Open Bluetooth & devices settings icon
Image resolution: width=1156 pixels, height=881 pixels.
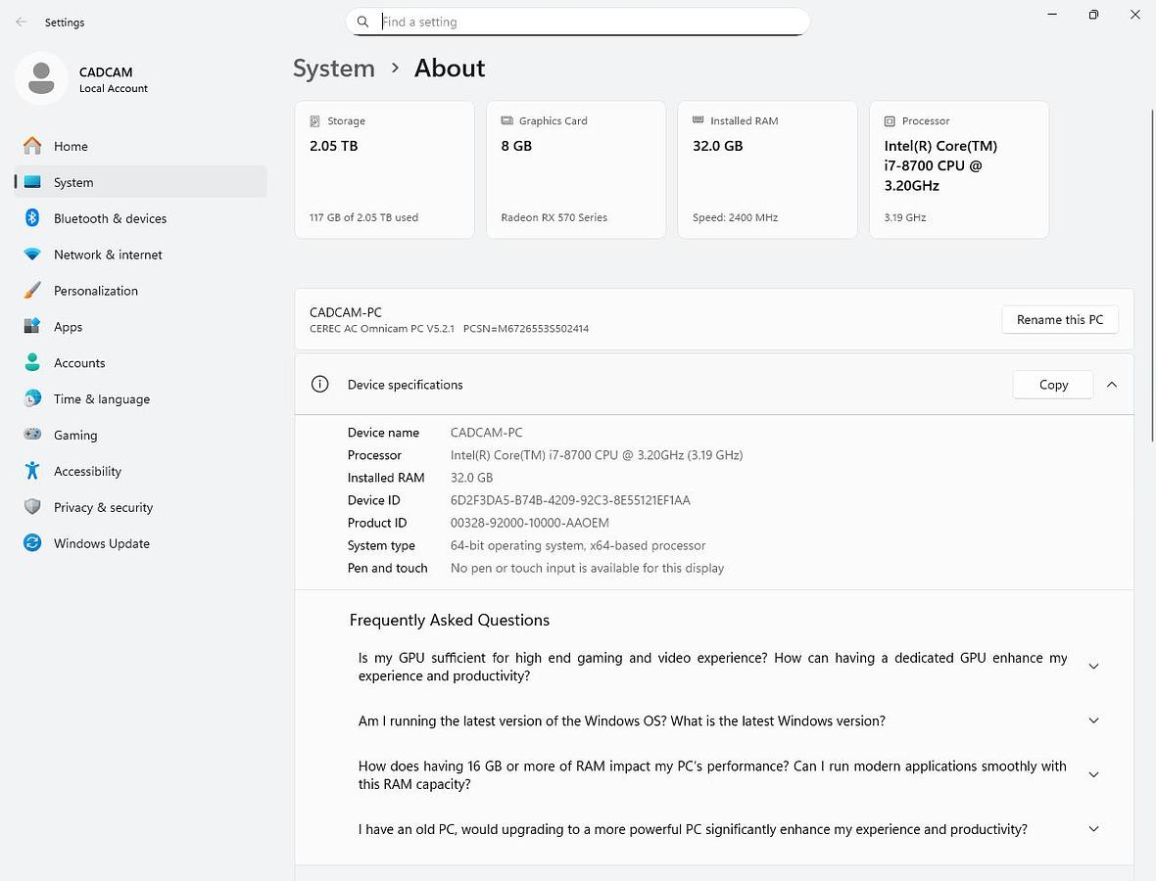(x=32, y=218)
